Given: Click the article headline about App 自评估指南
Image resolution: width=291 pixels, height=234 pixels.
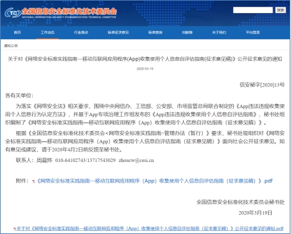Looking at the screenshot, I should (145, 59).
